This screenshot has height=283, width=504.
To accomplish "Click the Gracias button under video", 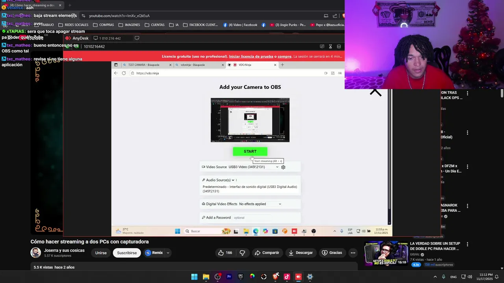I will (x=332, y=253).
